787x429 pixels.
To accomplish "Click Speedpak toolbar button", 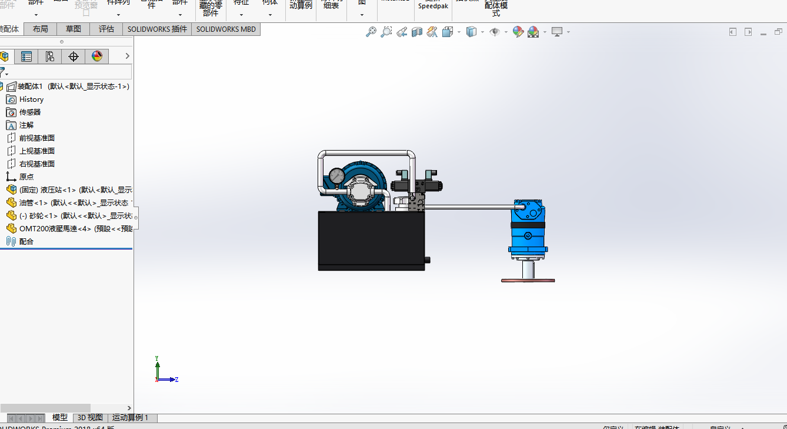I will (433, 6).
